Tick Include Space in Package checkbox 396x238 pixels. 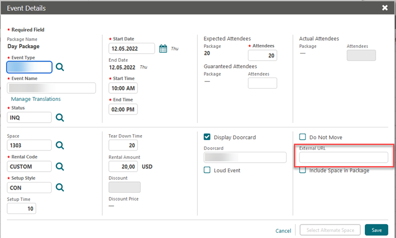click(x=302, y=170)
